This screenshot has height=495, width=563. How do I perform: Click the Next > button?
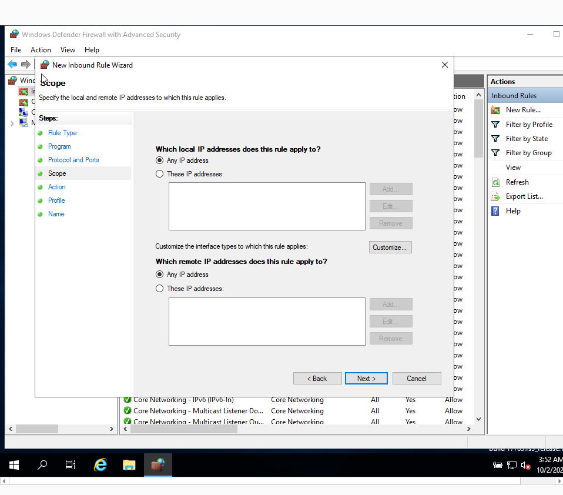tap(366, 378)
